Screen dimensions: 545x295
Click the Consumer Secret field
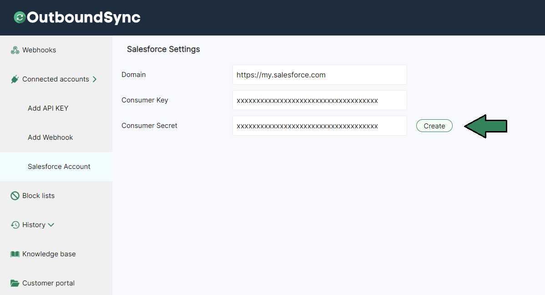pyautogui.click(x=319, y=126)
